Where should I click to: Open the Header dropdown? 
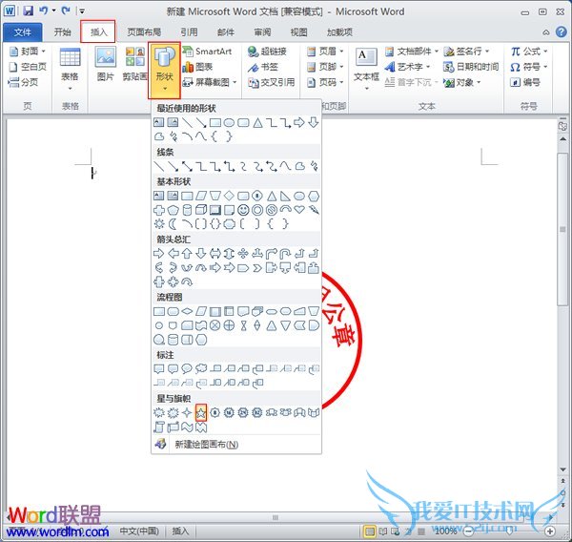325,52
